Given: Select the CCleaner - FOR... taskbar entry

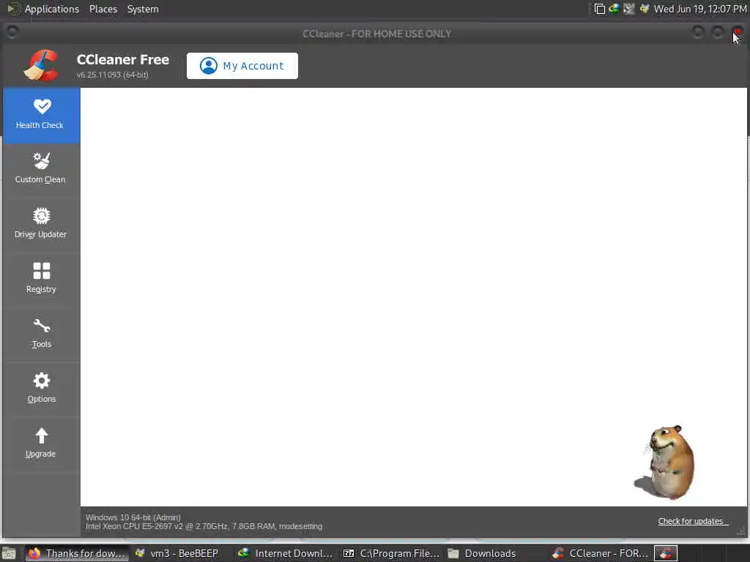Looking at the screenshot, I should (601, 553).
